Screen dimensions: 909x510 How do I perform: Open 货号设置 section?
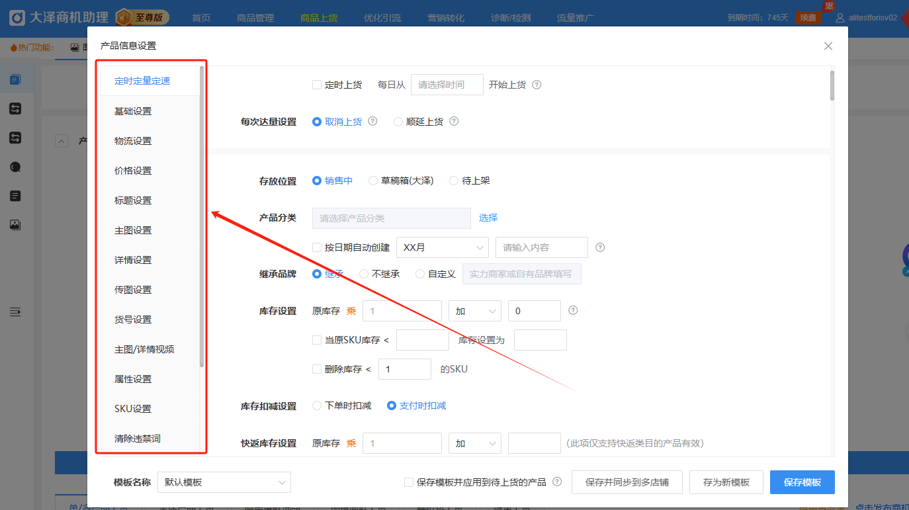pos(133,319)
